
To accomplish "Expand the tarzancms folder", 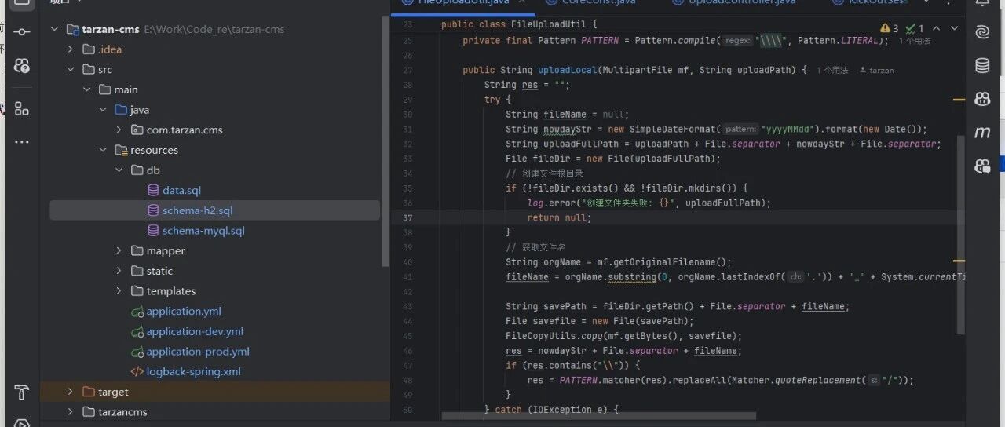I will click(71, 412).
